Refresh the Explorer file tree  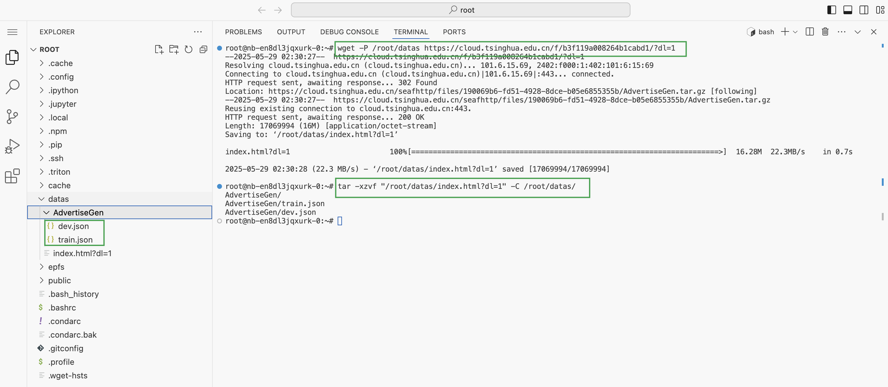(x=189, y=50)
